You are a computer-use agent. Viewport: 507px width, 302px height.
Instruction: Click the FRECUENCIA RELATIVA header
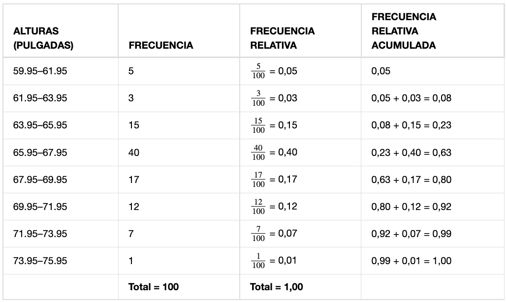[x=282, y=38]
